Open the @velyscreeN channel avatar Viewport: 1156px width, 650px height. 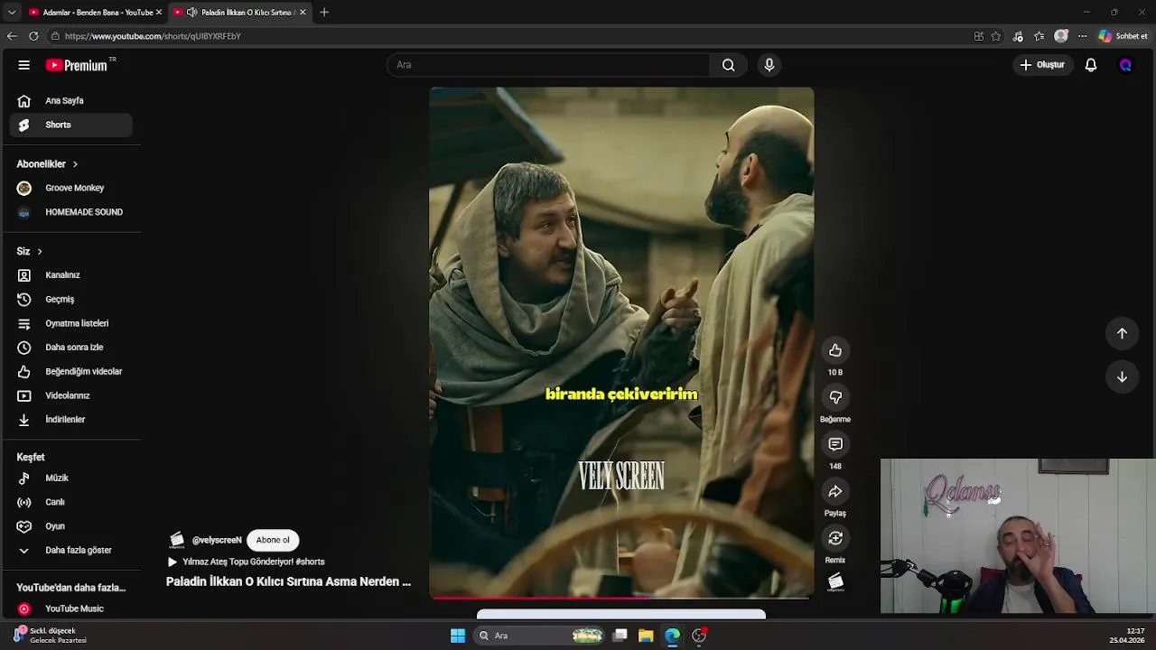(x=177, y=540)
